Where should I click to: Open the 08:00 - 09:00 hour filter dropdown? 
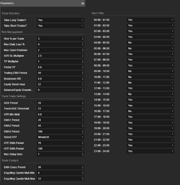151,65
